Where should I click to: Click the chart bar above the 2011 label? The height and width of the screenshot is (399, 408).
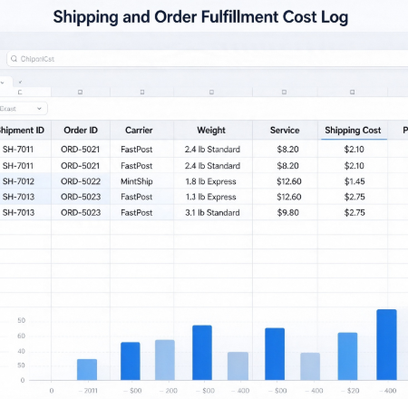coord(87,369)
